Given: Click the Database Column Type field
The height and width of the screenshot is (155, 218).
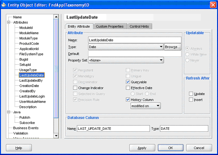Looking at the screenshot, I should click(184, 129).
